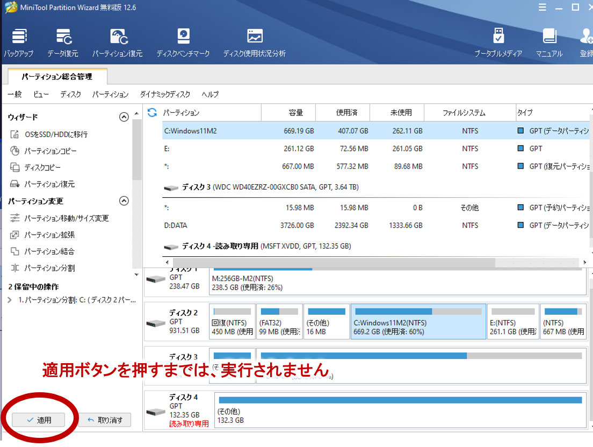Viewport: 593px width, 447px height.
Task: Choose パーティションコピー wizard
Action: (44, 151)
